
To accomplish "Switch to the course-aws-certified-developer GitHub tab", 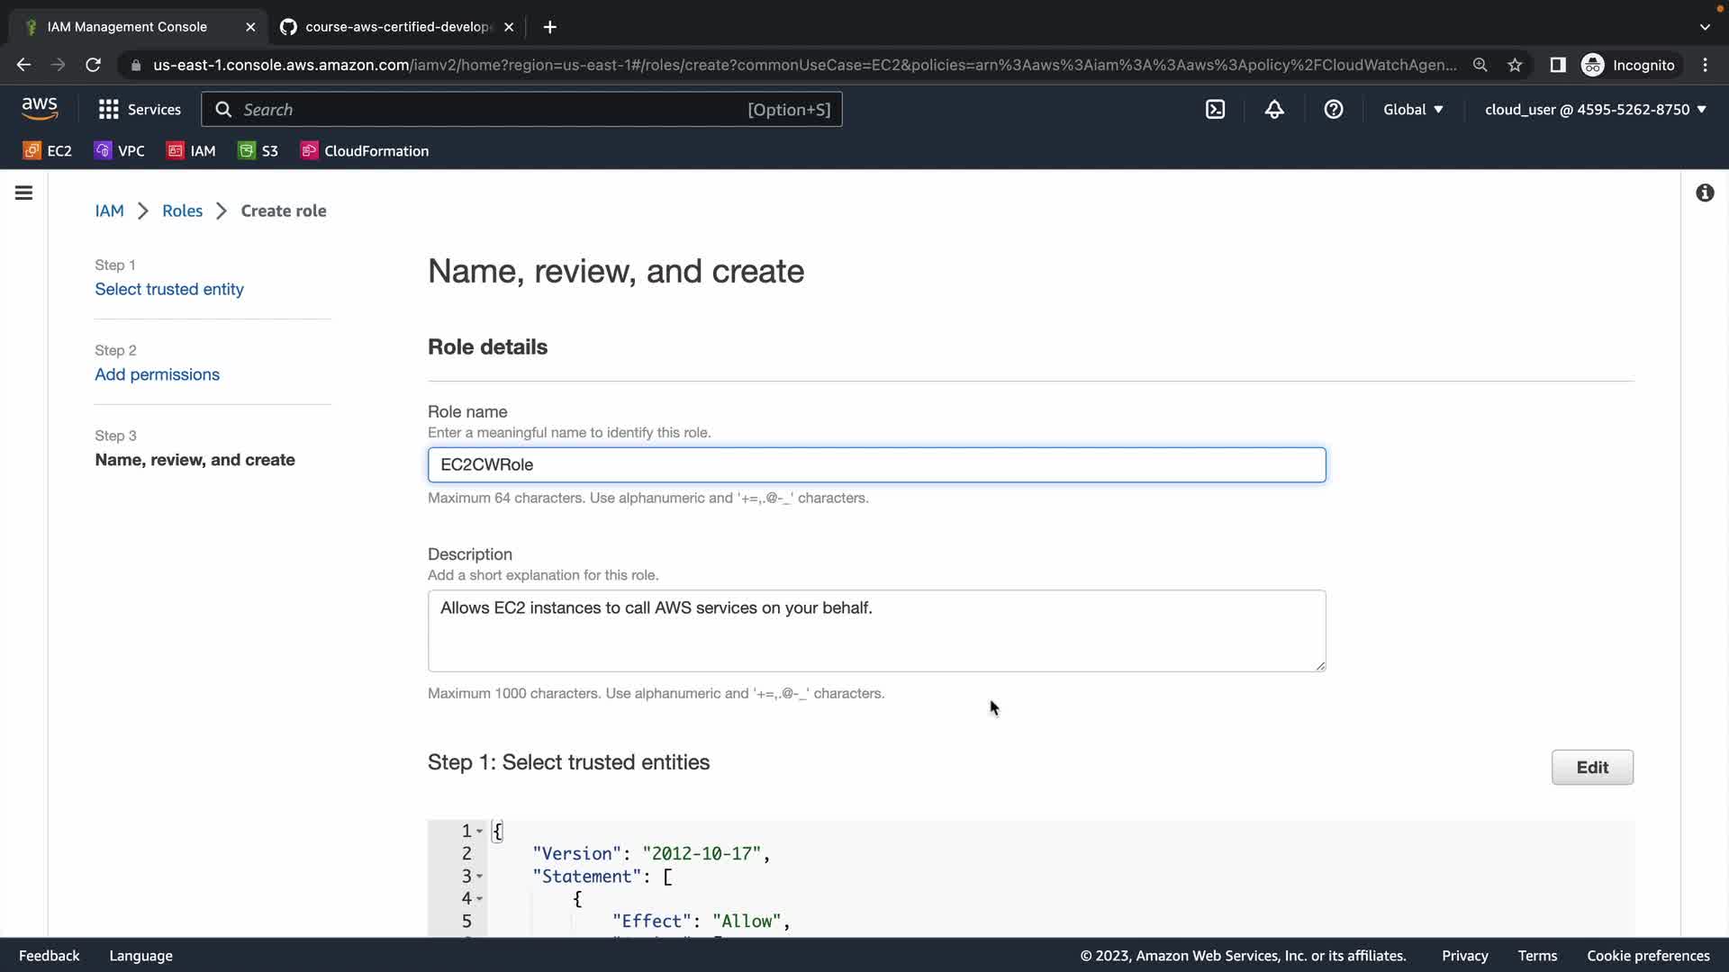I will point(396,27).
